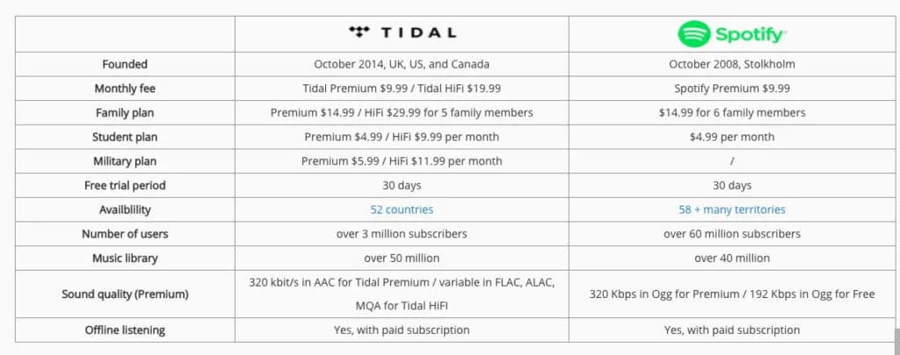Click the Spotify logo in header
Viewport: 900px width, 355px height.
coord(731,34)
